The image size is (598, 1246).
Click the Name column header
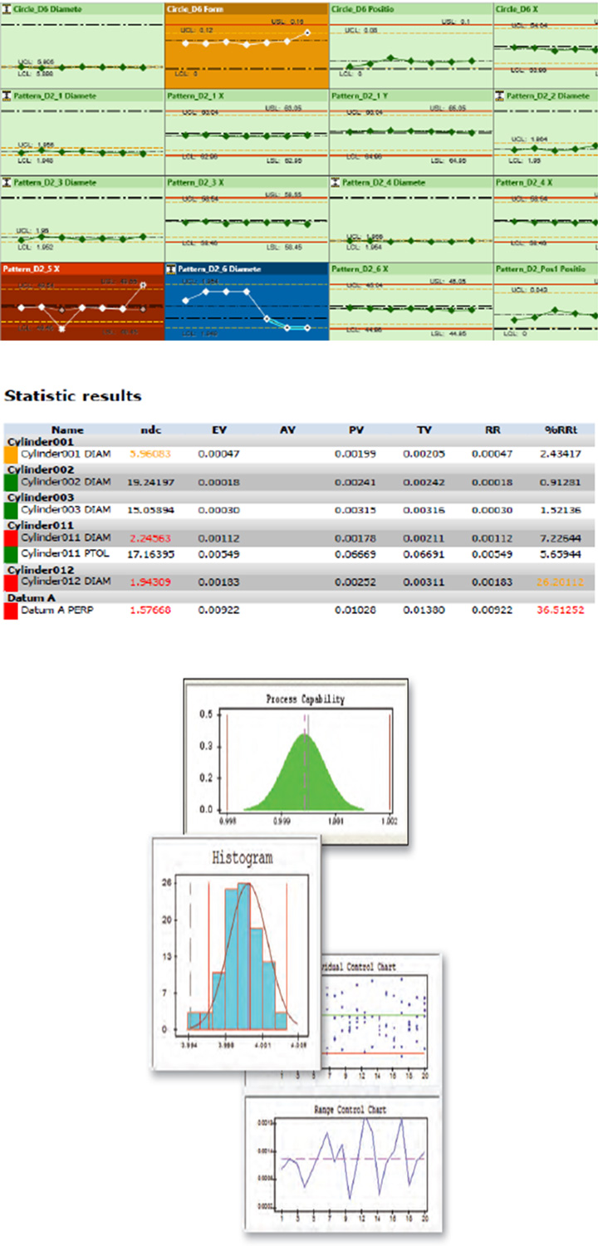coord(68,430)
